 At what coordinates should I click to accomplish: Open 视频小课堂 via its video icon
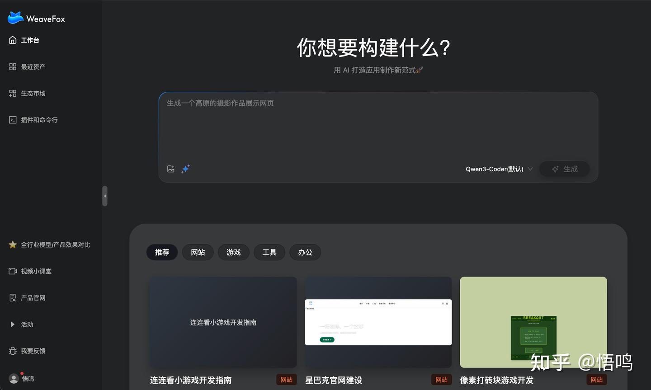coord(12,271)
